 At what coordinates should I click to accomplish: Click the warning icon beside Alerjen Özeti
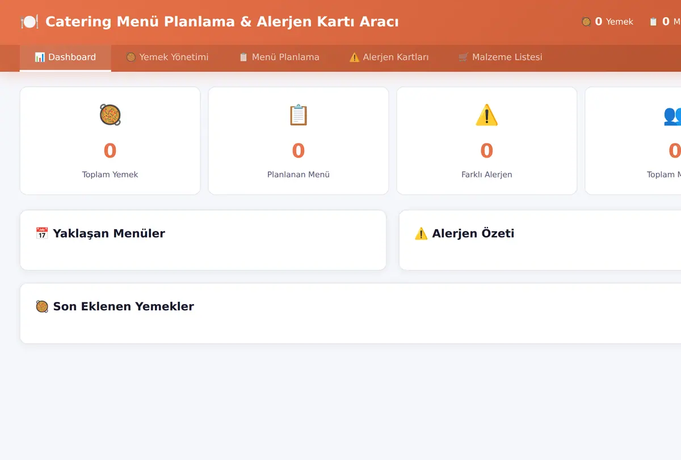[x=421, y=233]
